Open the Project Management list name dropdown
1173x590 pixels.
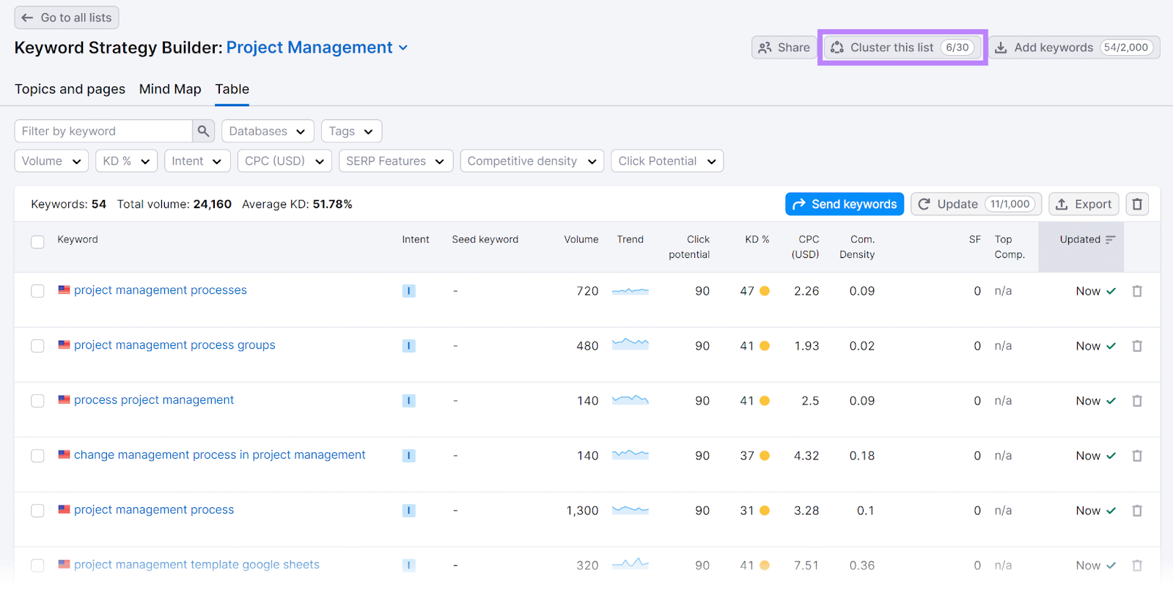(317, 48)
